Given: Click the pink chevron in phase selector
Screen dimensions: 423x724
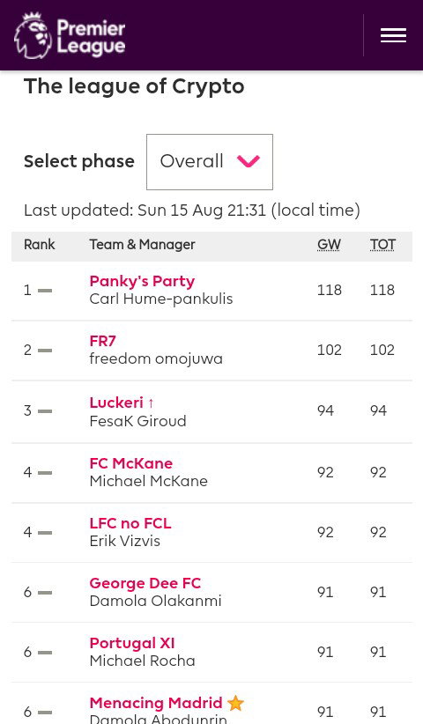Looking at the screenshot, I should (249, 161).
